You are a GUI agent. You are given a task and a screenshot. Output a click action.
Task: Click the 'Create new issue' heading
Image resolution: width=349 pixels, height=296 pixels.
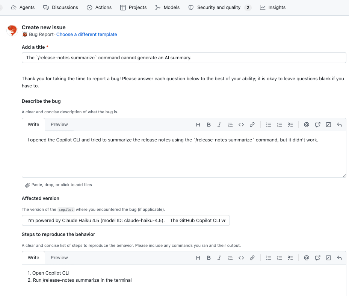(x=44, y=27)
